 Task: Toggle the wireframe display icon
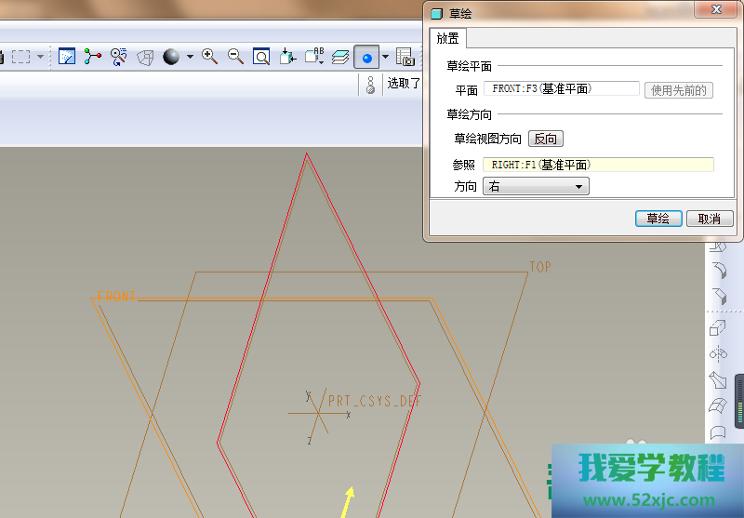(145, 57)
